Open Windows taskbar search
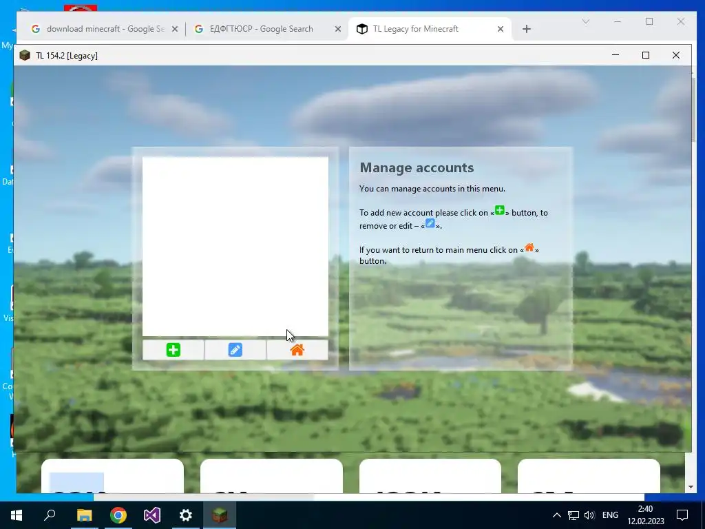This screenshot has height=529, width=705. tap(50, 515)
